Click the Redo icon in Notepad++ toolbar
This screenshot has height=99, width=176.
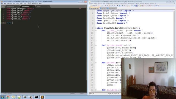(x=114, y=5)
